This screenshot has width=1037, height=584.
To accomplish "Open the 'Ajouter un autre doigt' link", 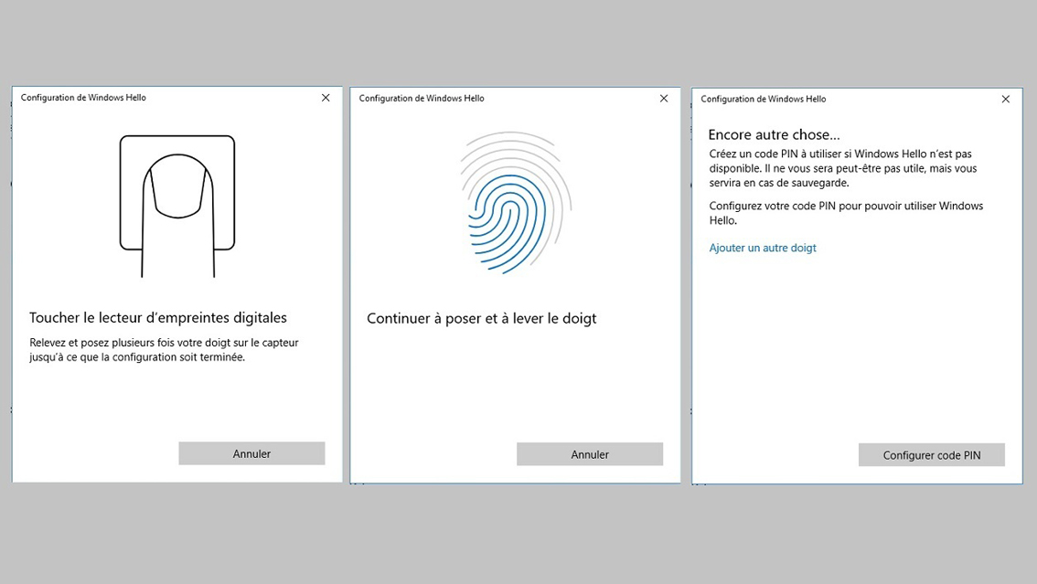I will pyautogui.click(x=763, y=248).
